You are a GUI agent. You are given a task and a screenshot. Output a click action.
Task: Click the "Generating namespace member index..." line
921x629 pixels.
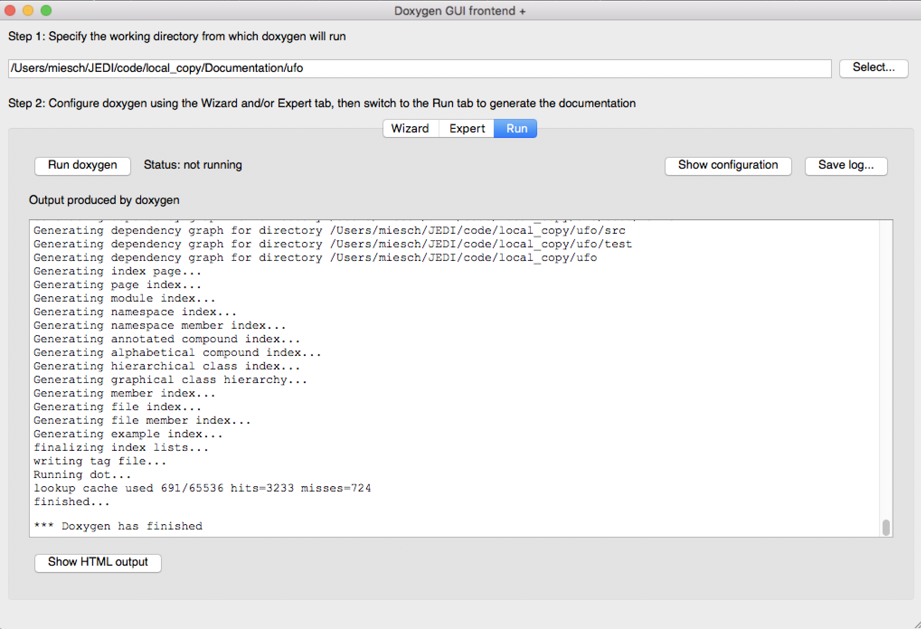click(x=160, y=326)
